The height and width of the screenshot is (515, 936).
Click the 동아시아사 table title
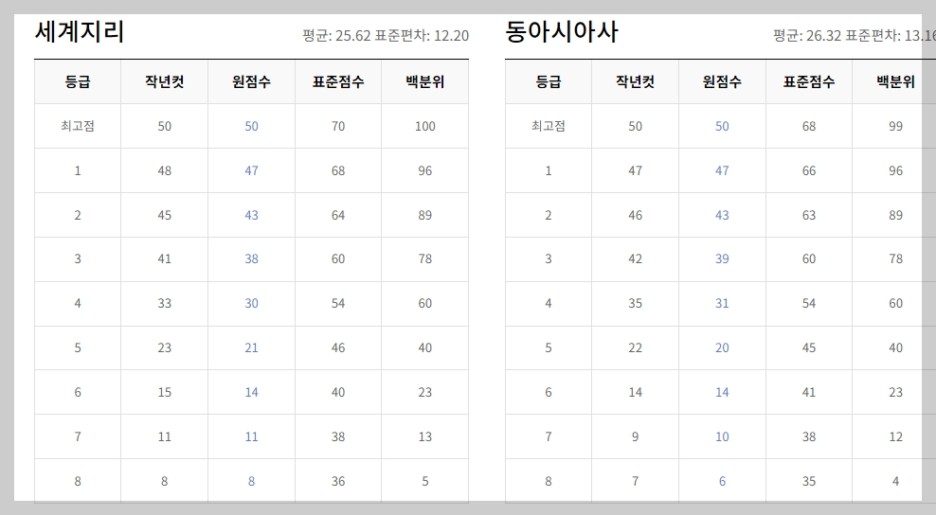[x=562, y=31]
